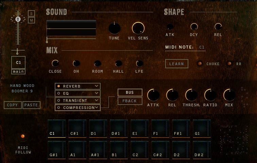Click the RATIO compressor knob
This screenshot has width=257, height=163.
pos(210,95)
